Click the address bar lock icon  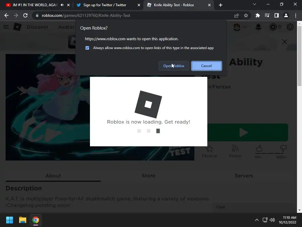coord(37,15)
